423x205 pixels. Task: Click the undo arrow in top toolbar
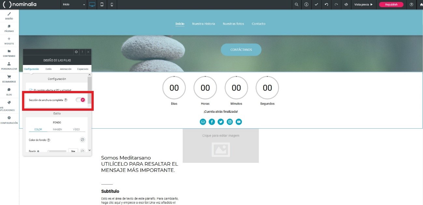tap(326, 5)
